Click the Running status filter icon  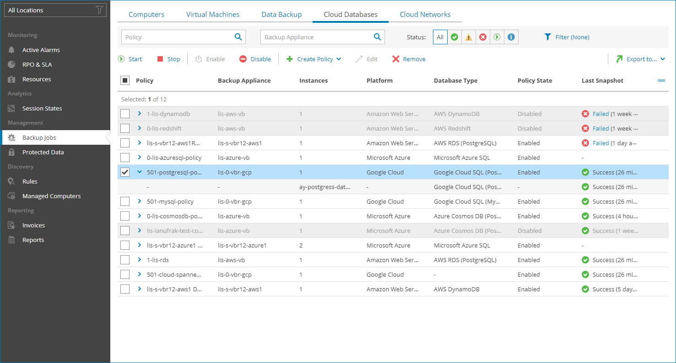tap(497, 37)
